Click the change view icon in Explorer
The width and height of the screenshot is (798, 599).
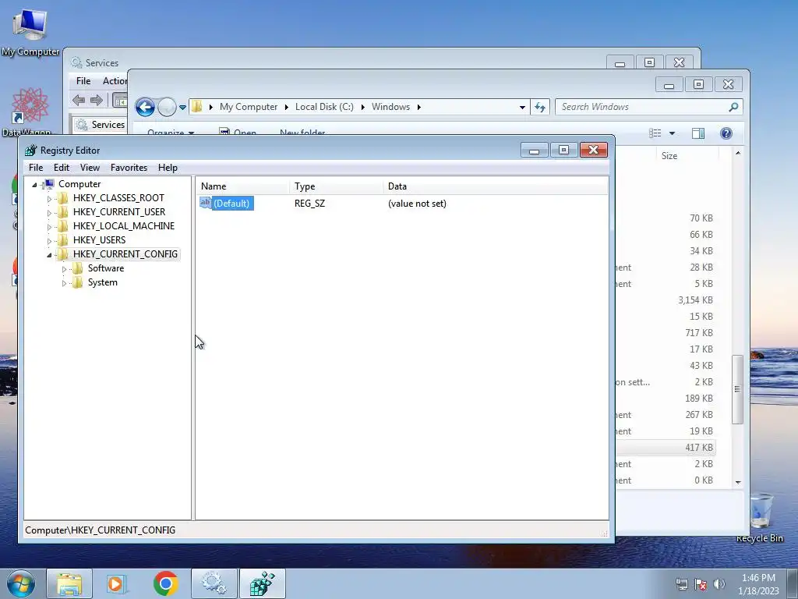click(655, 133)
